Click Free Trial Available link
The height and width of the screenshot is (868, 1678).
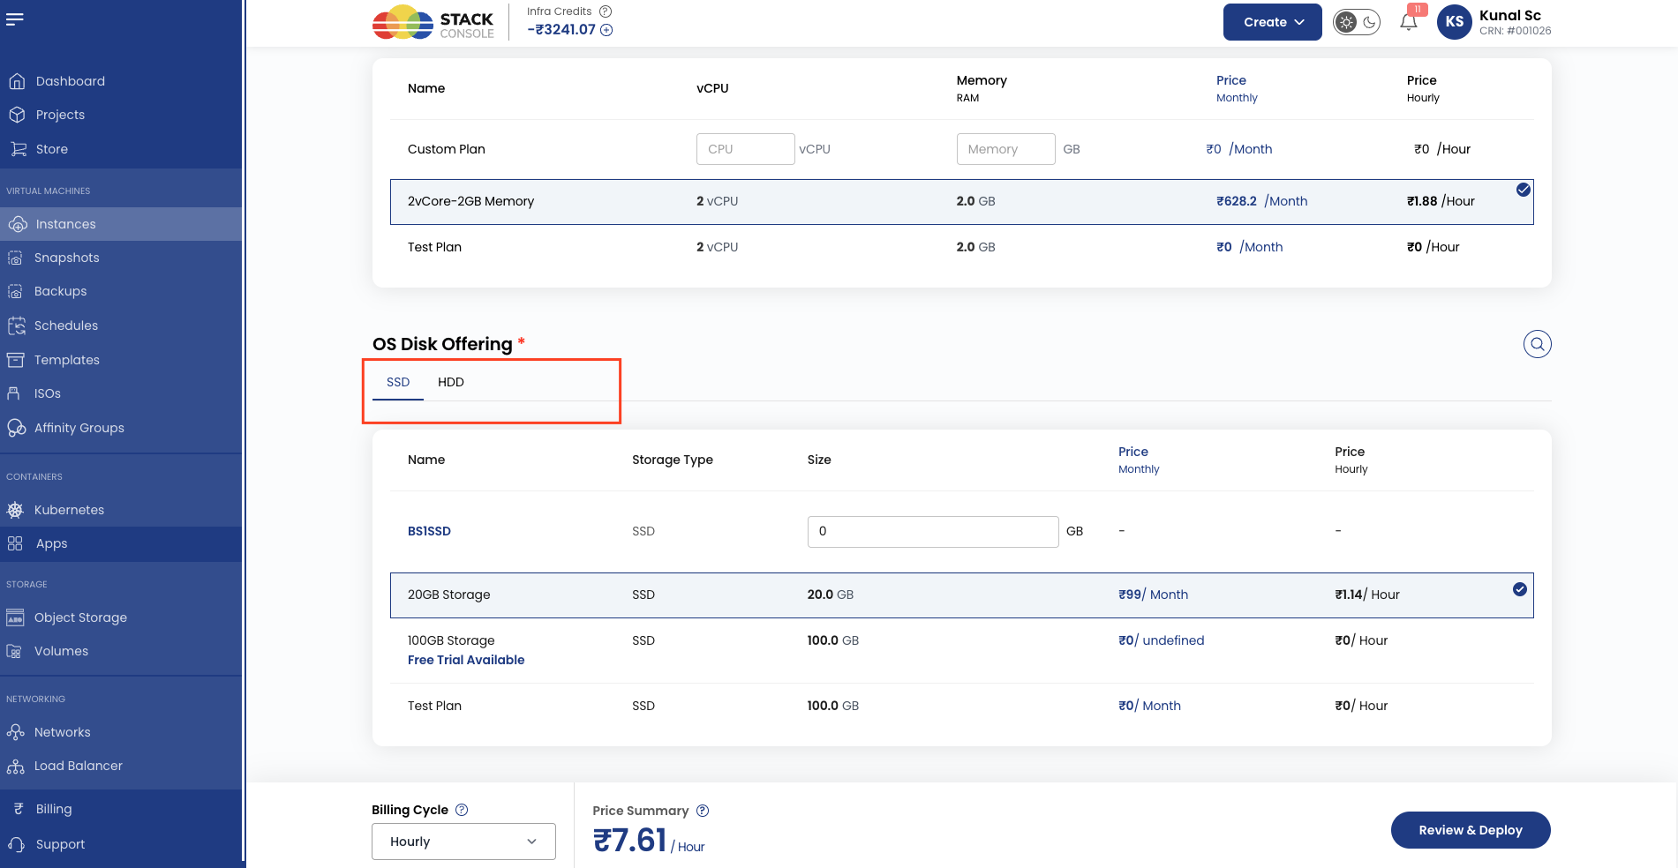(466, 660)
